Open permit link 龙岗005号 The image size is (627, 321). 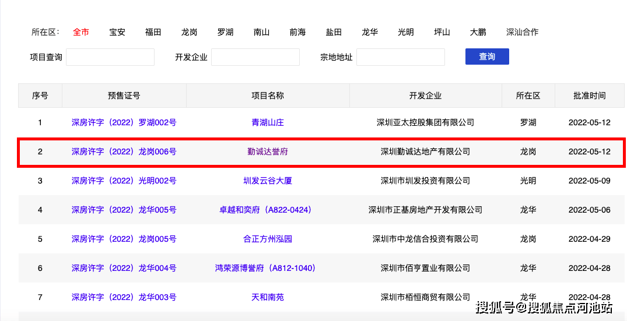124,239
